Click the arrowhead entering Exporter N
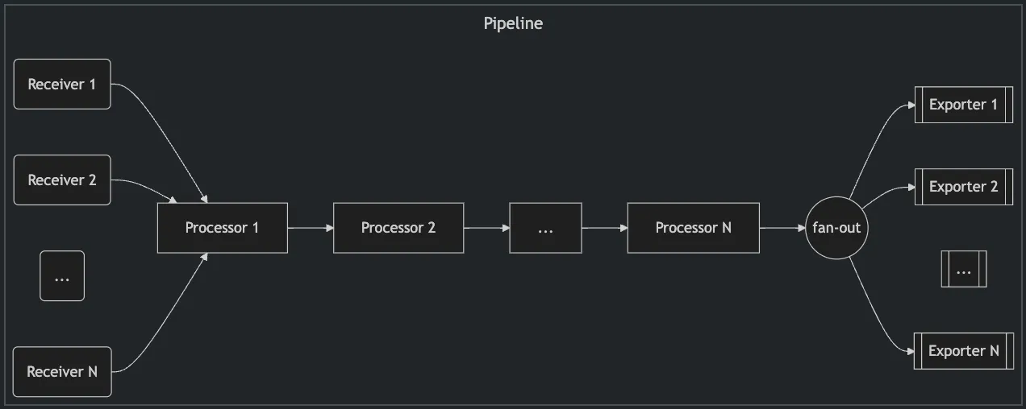The image size is (1026, 409). tap(910, 351)
